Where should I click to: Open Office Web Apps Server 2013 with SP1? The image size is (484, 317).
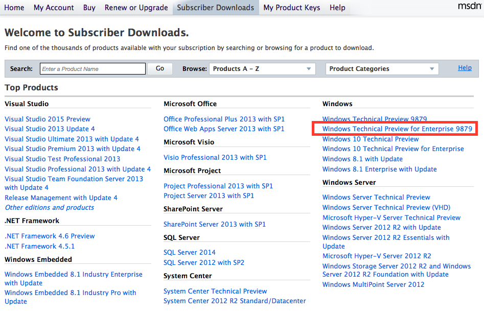coord(224,129)
